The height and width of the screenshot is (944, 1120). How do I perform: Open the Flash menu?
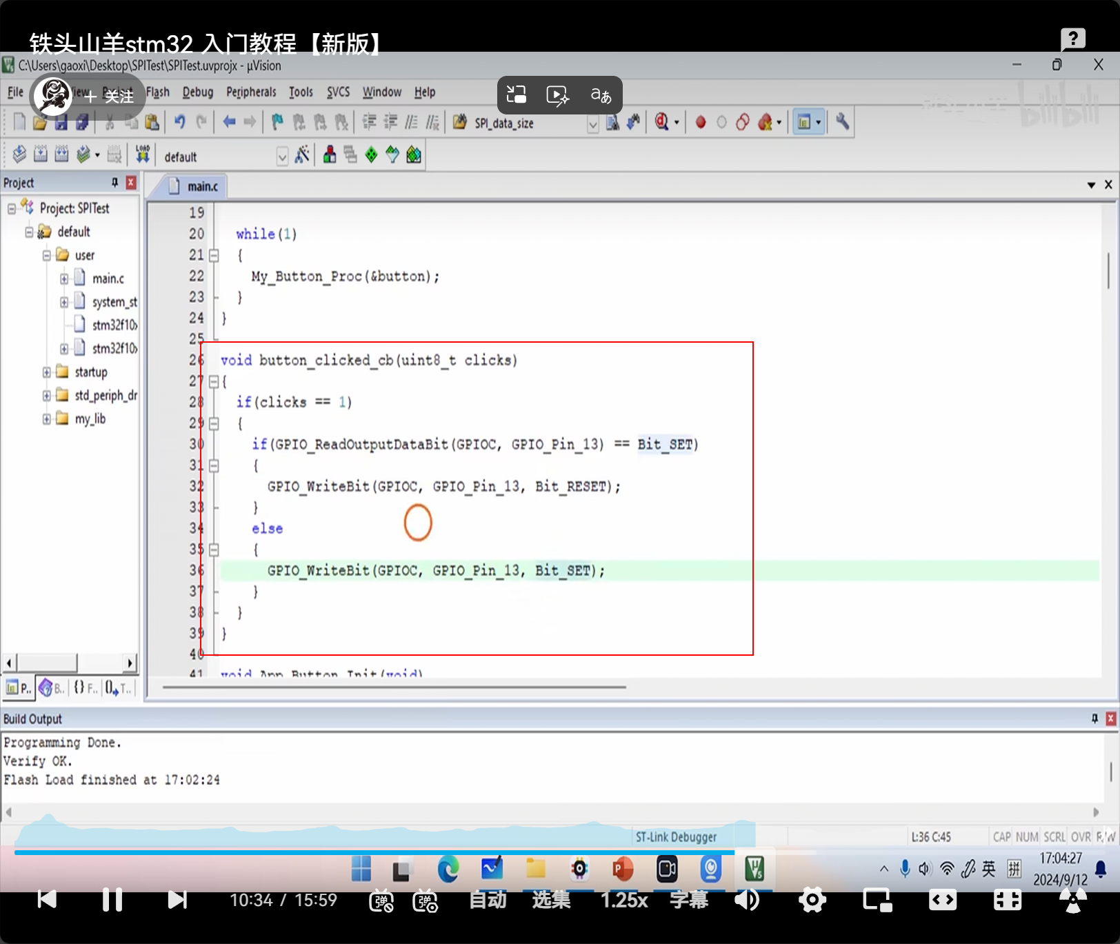pyautogui.click(x=158, y=92)
